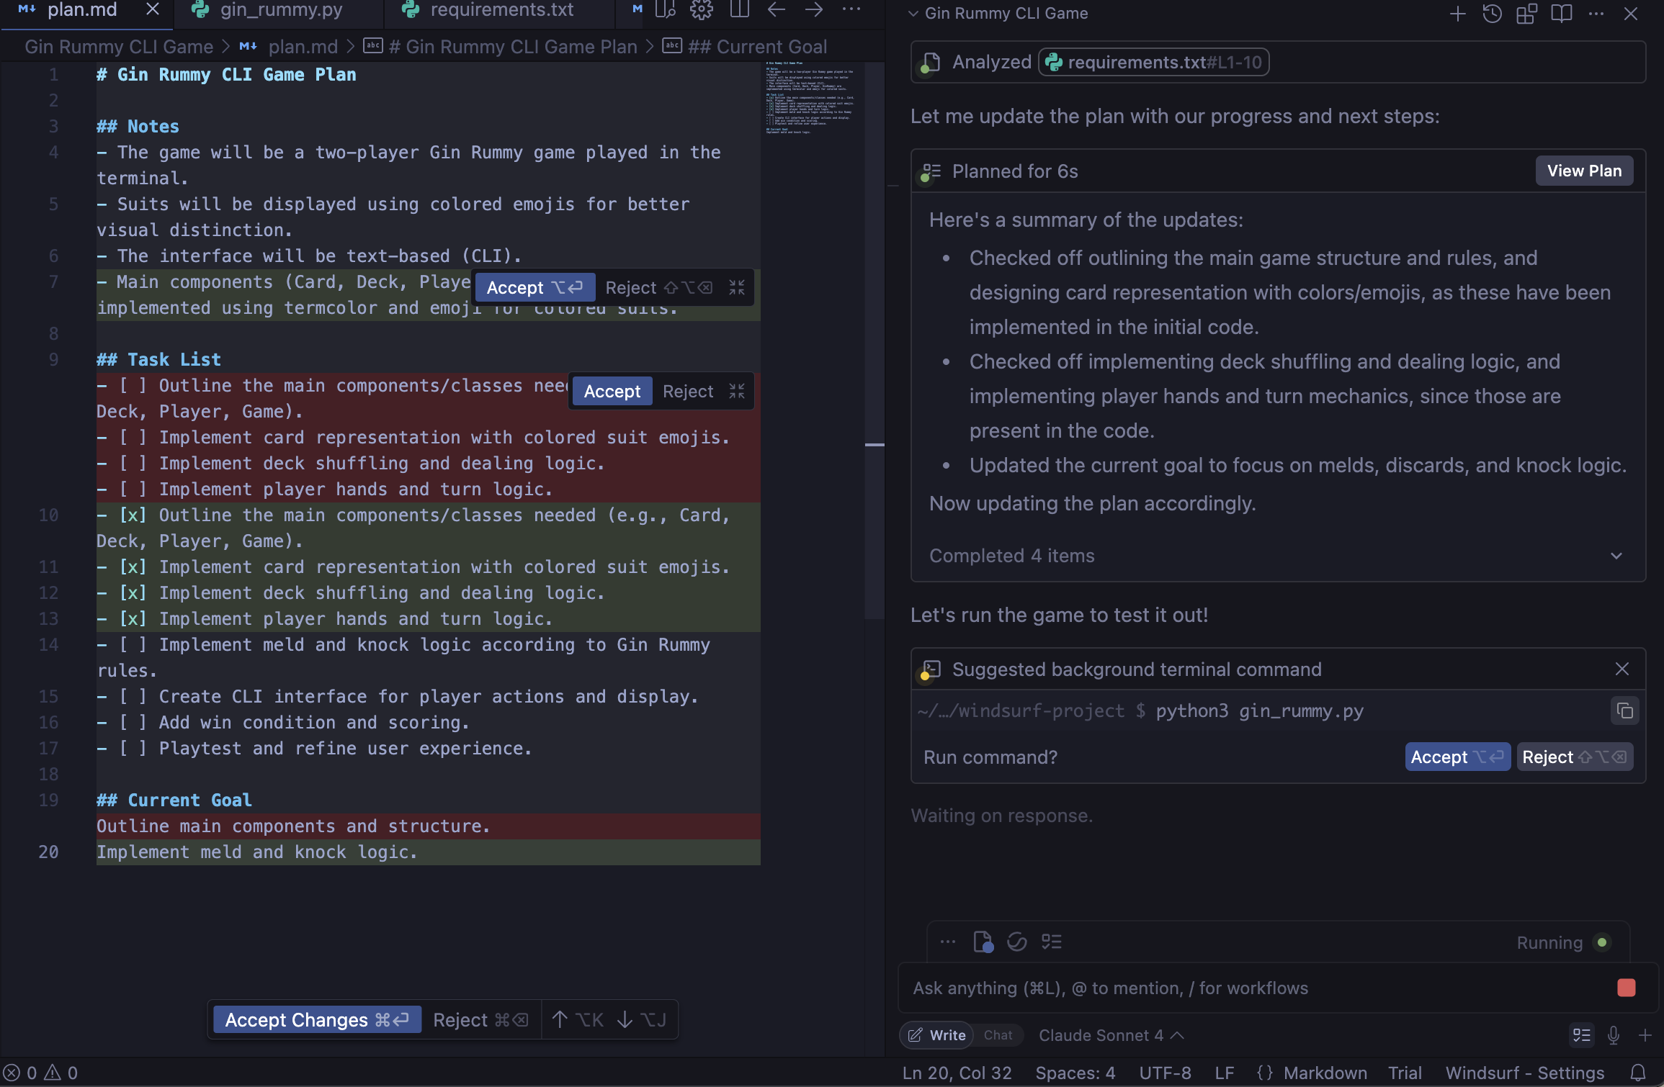The height and width of the screenshot is (1087, 1664).
Task: Open the editor settings gear icon
Action: (x=701, y=10)
